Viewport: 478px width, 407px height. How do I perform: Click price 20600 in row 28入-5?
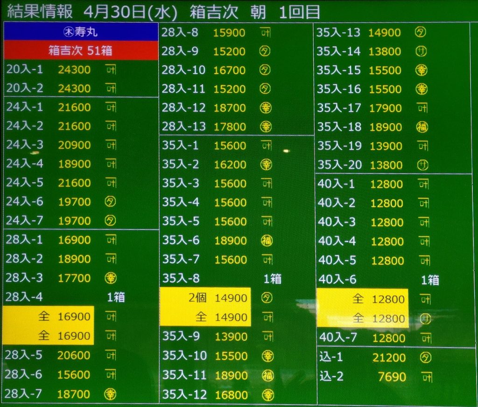point(74,355)
